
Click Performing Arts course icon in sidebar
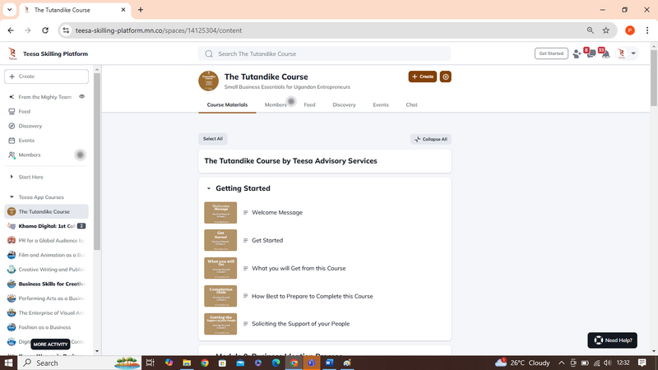tap(12, 298)
